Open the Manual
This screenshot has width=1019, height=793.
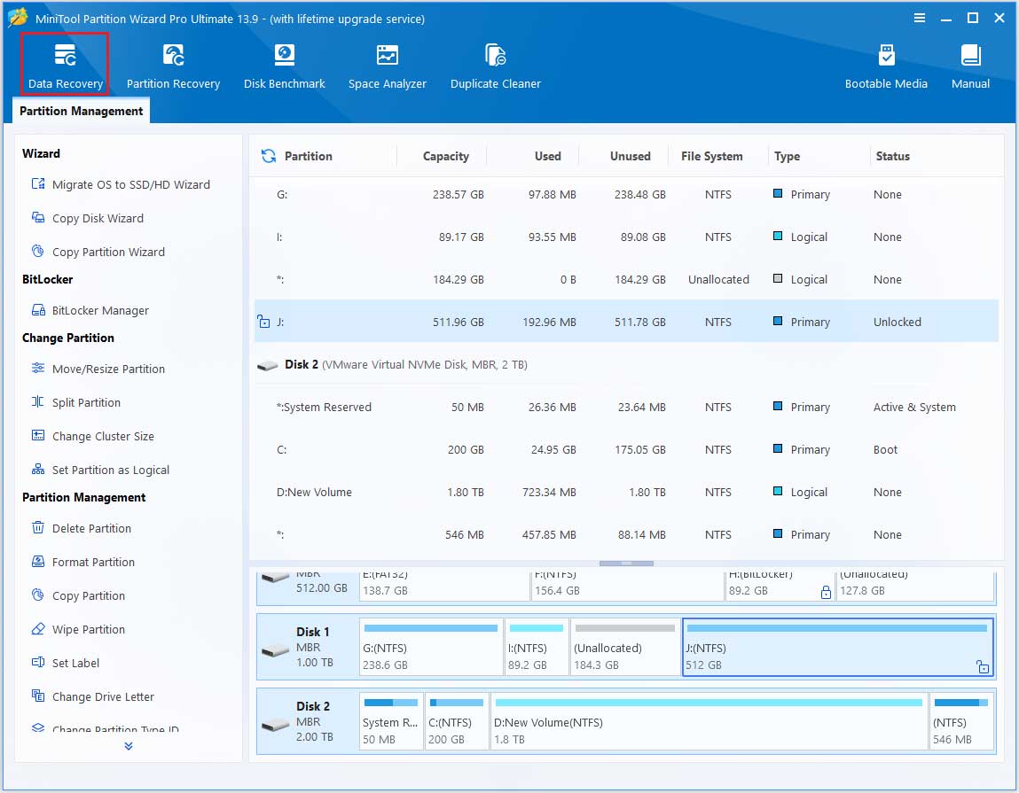970,66
